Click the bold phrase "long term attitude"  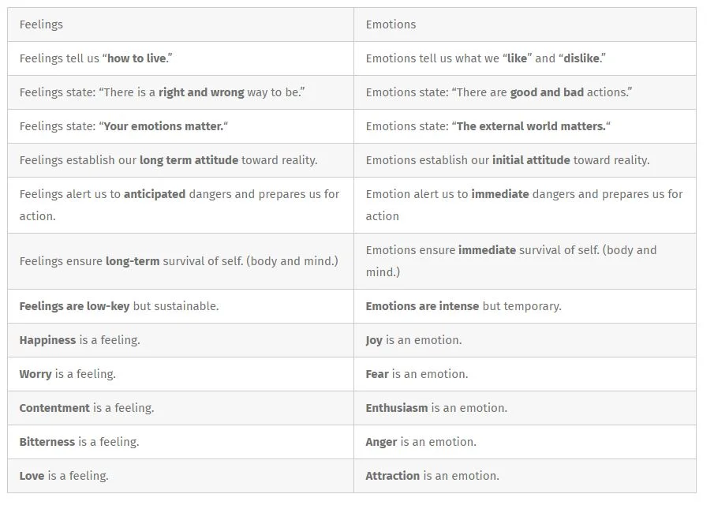[x=189, y=160]
